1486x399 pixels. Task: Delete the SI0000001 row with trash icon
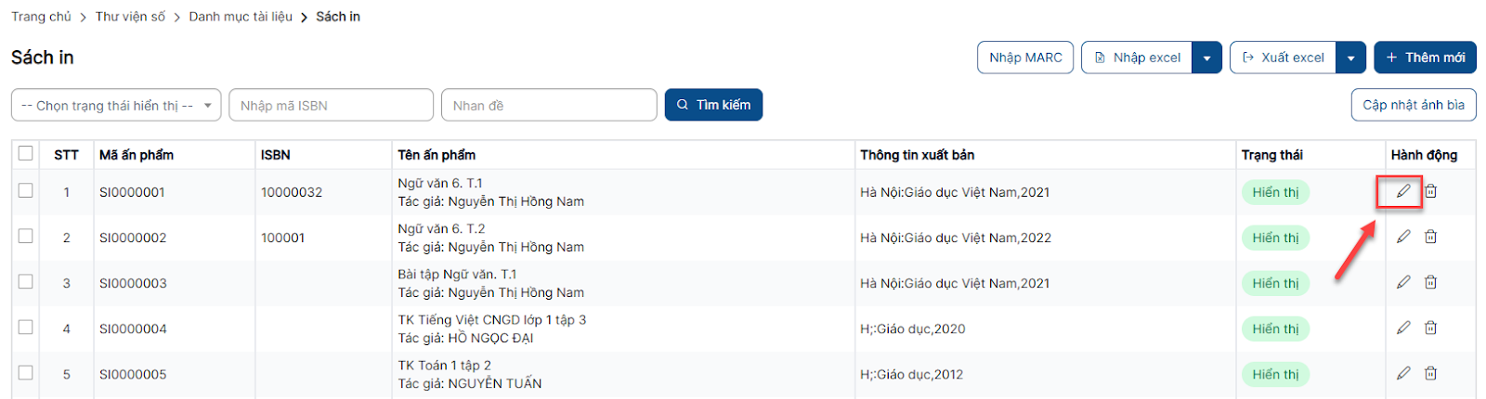pos(1431,191)
